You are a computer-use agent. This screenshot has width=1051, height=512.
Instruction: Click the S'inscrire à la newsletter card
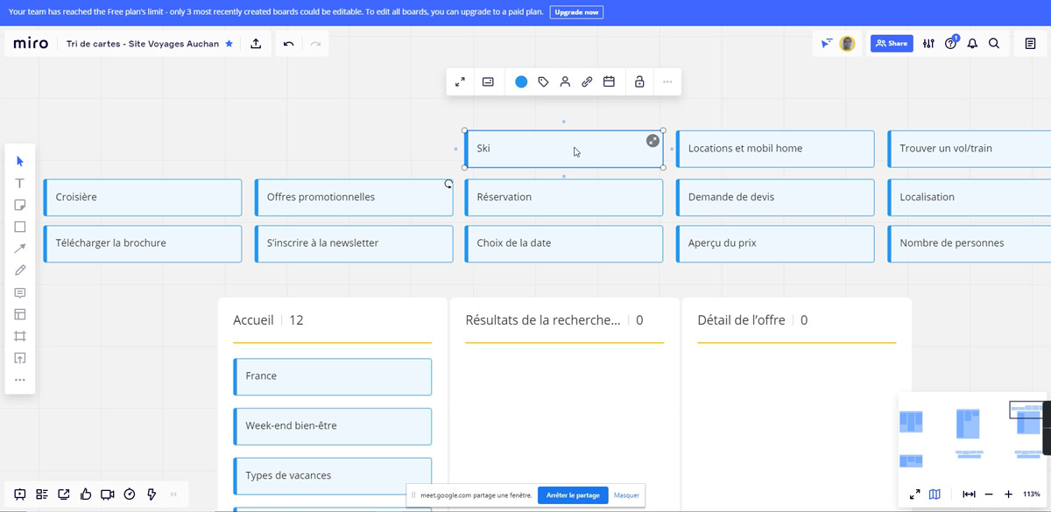tap(354, 243)
